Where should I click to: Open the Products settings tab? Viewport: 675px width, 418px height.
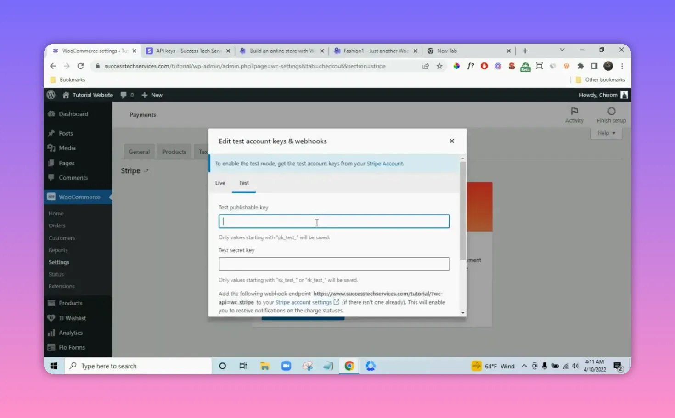(x=174, y=152)
